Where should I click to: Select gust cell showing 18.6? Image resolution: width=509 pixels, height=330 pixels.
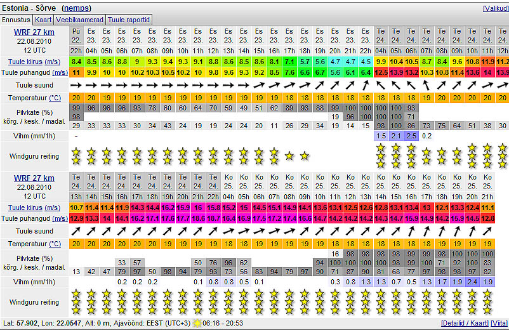coord(198,218)
